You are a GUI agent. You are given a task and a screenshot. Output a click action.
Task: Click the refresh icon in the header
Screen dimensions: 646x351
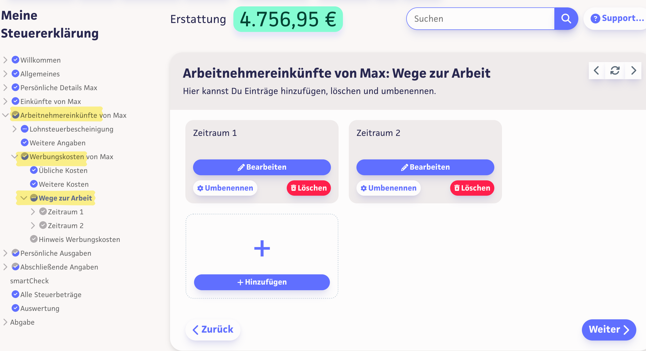(x=615, y=71)
